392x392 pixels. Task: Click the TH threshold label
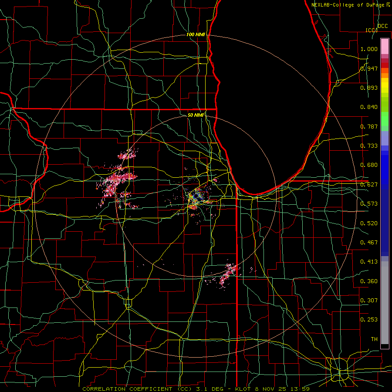(374, 339)
